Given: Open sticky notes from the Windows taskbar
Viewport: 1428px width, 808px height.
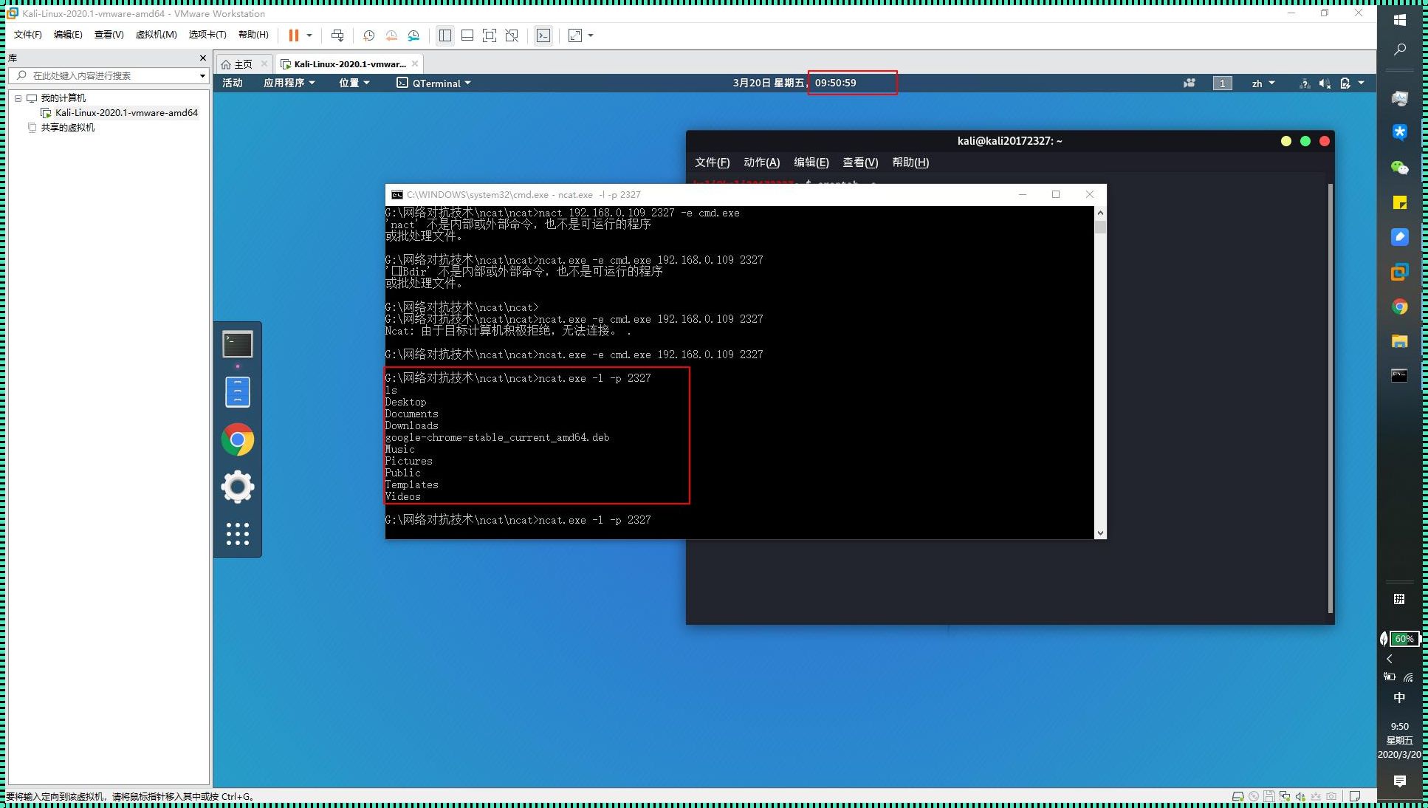Looking at the screenshot, I should pos(1400,202).
